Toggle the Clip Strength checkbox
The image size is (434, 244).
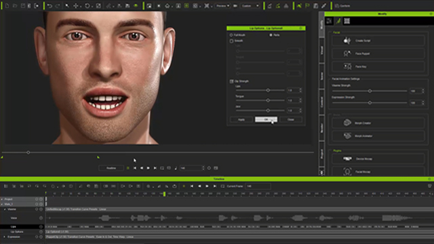click(231, 81)
